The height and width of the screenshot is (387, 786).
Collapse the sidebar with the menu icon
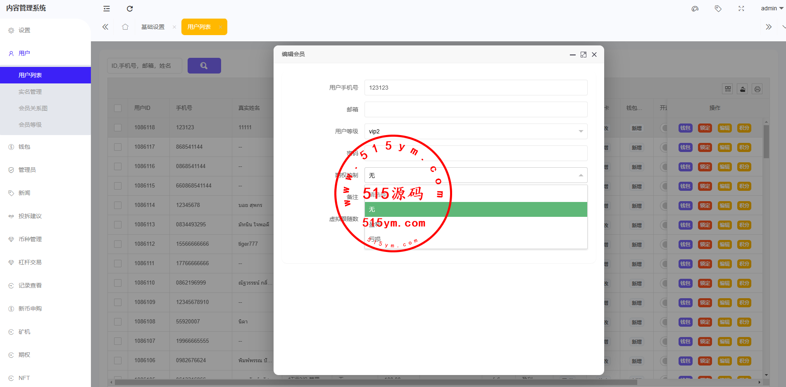[x=107, y=9]
